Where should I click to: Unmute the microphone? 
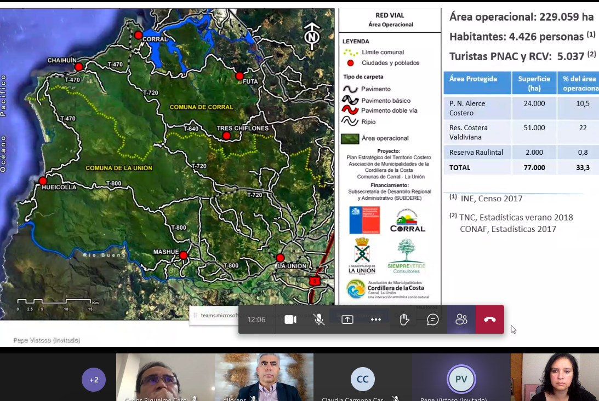(x=319, y=319)
